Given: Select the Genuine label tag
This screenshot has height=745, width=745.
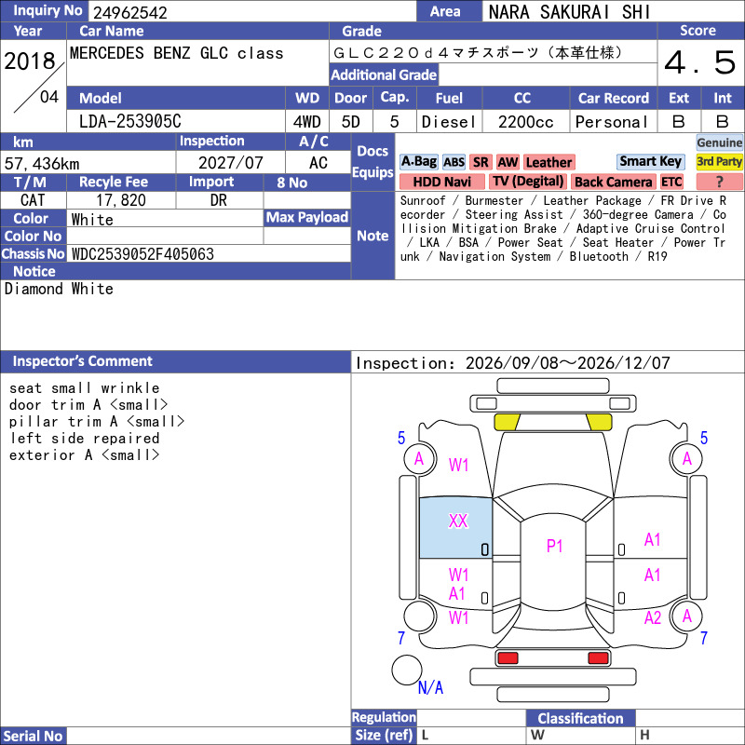Looking at the screenshot, I should [x=719, y=142].
